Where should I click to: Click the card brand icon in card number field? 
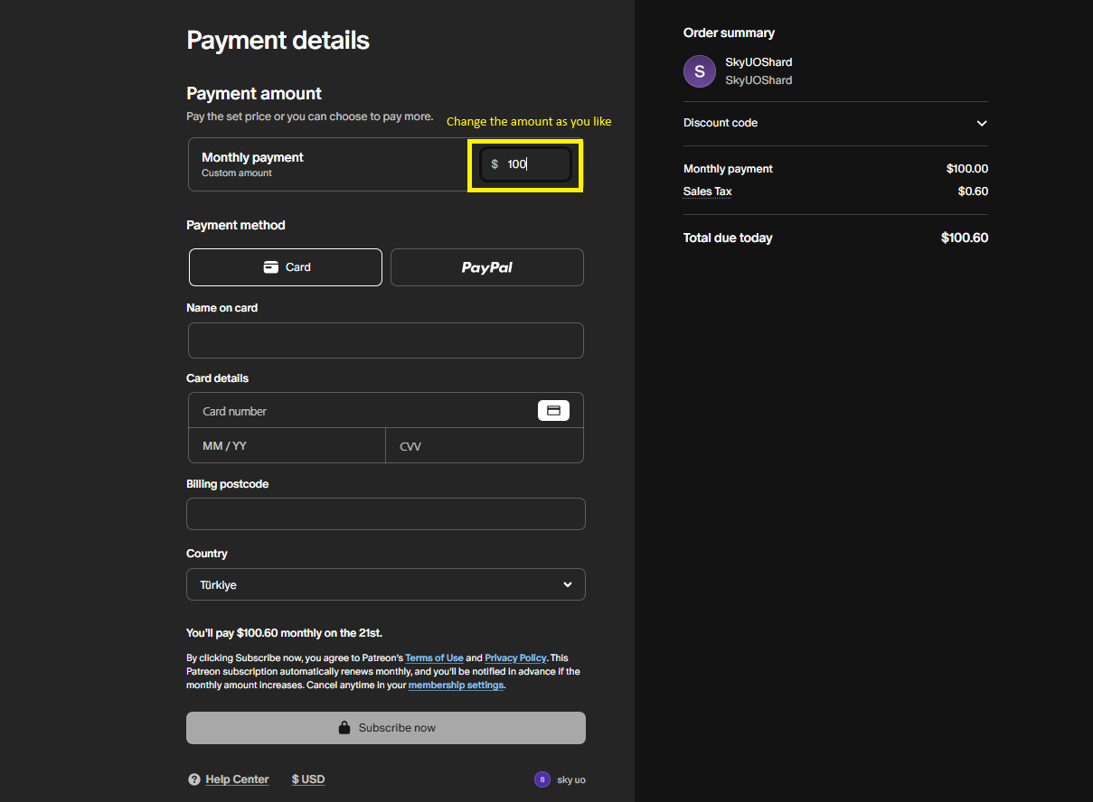click(x=553, y=410)
